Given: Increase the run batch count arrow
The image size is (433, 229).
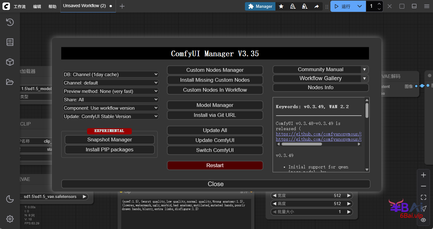Looking at the screenshot, I should (379, 4).
